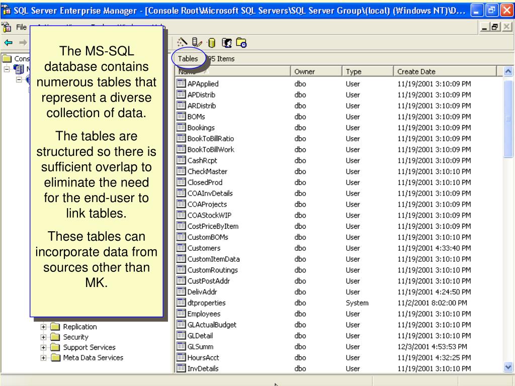Click the table list scroll up arrow
The width and height of the screenshot is (515, 386).
(508, 71)
